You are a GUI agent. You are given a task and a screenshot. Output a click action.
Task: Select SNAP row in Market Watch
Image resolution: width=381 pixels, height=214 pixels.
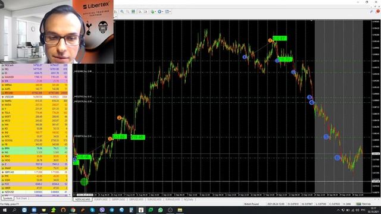point(35,168)
